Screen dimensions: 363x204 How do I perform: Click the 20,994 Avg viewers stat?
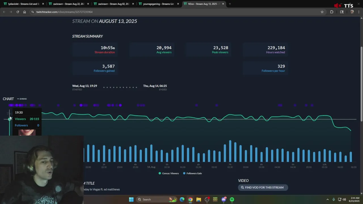[152, 50]
